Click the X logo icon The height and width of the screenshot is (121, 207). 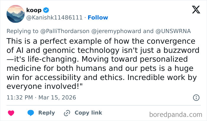[x=196, y=10]
